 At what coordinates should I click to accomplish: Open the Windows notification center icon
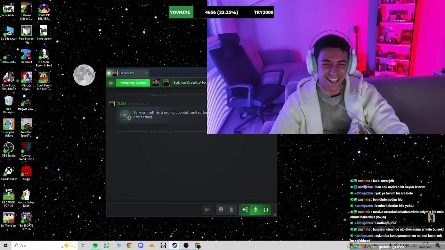[438, 245]
